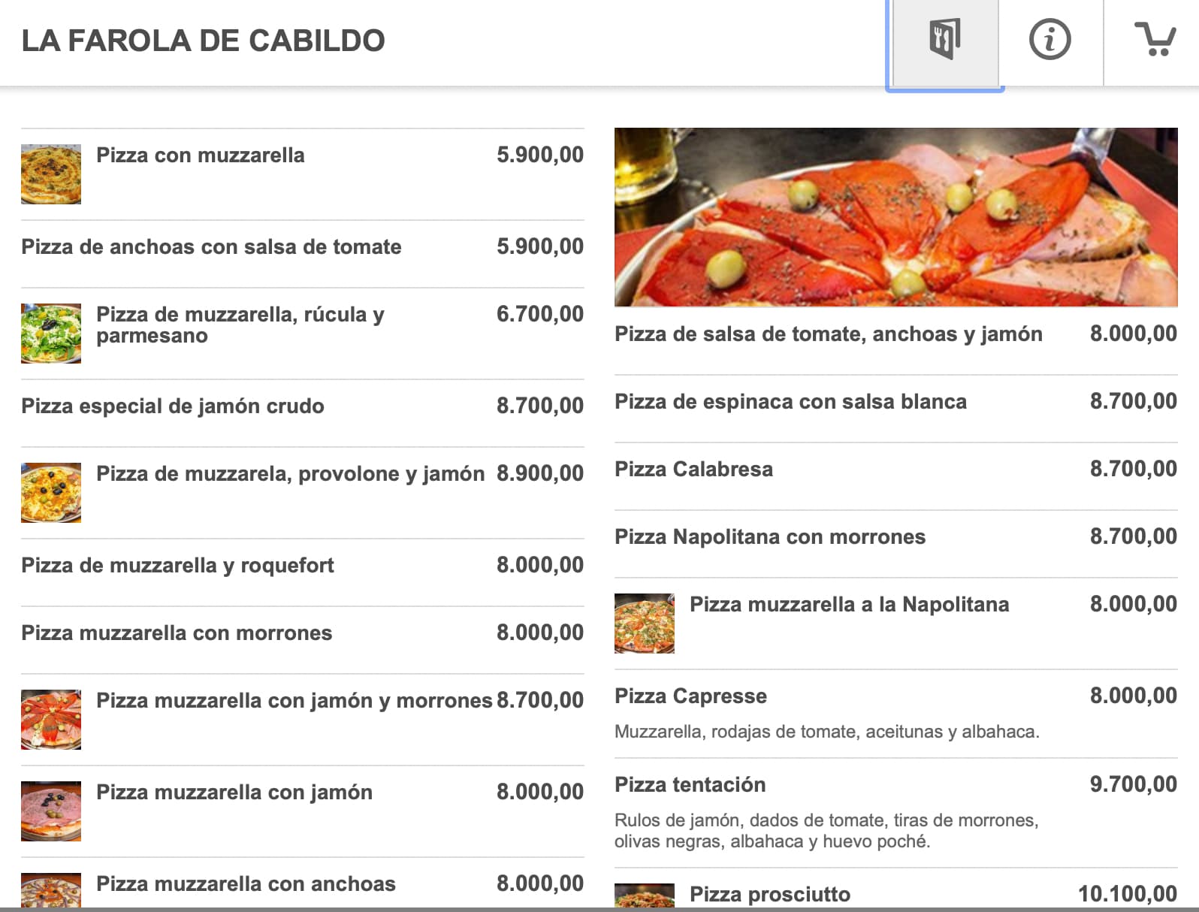The image size is (1199, 912).
Task: Click the LA FAROLA DE CABILDO title
Action: 203,41
